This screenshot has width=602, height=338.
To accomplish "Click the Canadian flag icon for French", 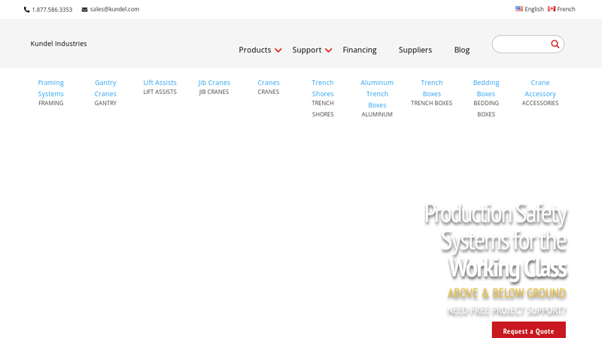I will (552, 9).
